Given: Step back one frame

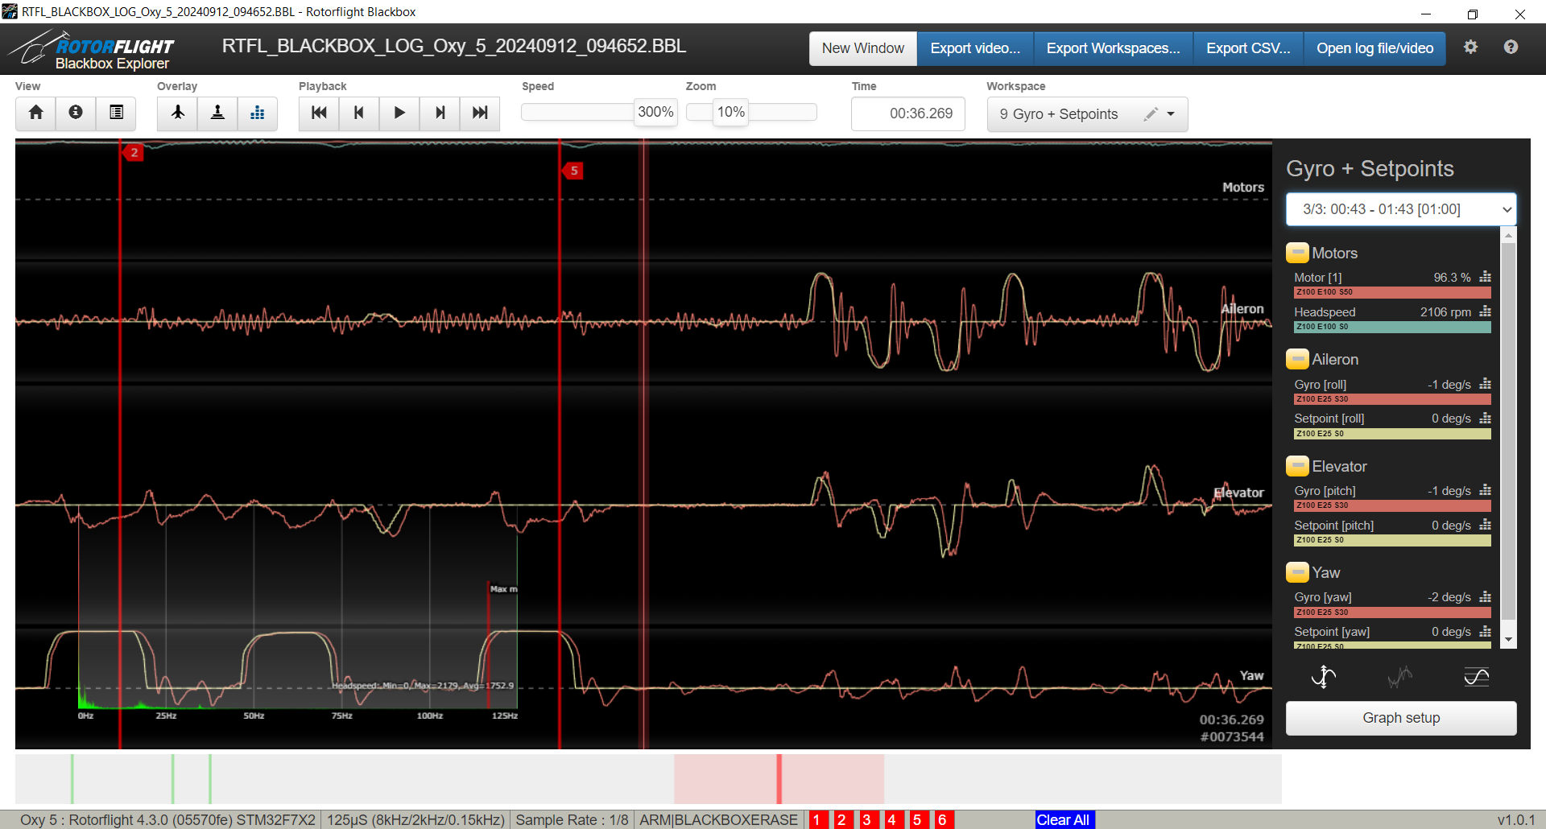Looking at the screenshot, I should click(x=359, y=113).
